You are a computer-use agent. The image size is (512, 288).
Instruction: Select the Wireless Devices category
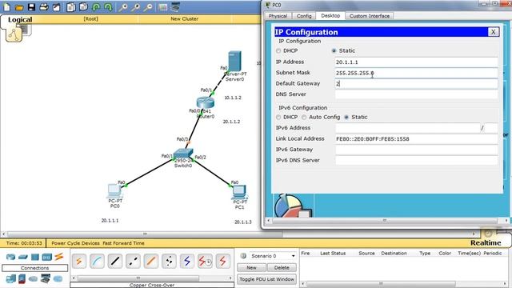[47, 257]
